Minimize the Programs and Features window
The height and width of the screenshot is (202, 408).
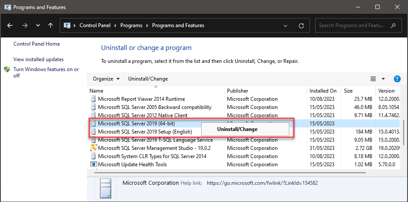tap(358, 7)
